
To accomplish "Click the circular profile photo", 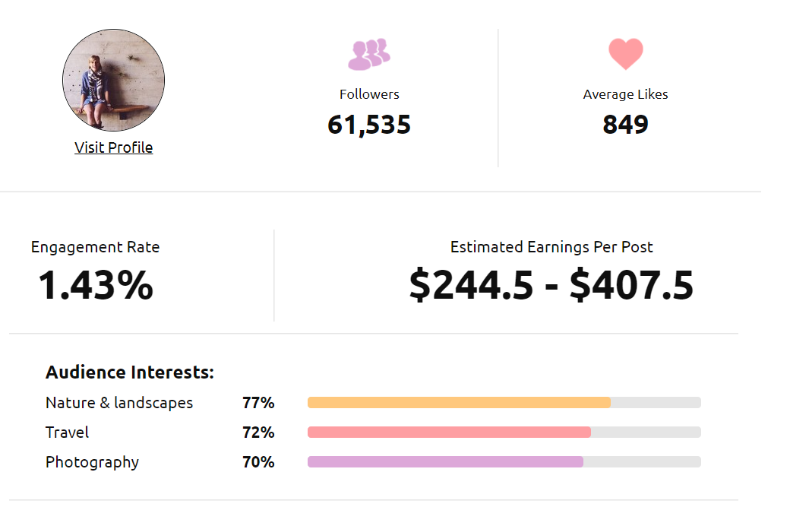I will pyautogui.click(x=114, y=80).
